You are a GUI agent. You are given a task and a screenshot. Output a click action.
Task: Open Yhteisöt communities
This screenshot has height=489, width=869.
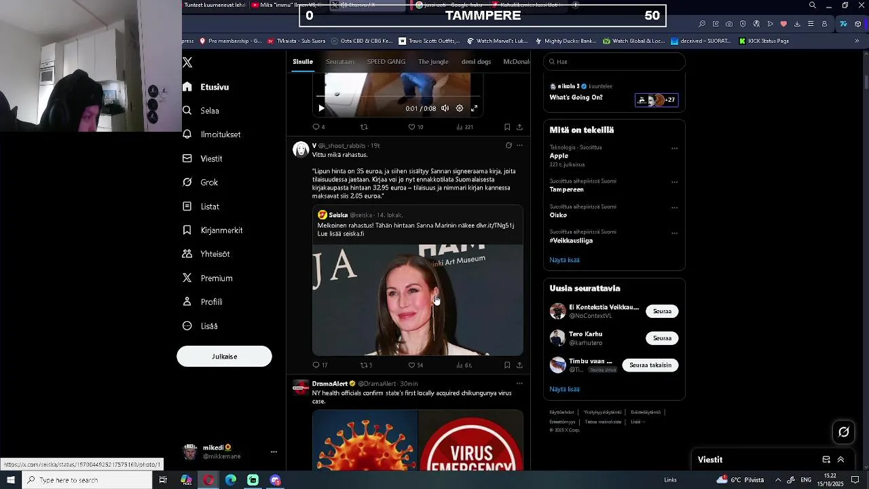click(x=206, y=254)
